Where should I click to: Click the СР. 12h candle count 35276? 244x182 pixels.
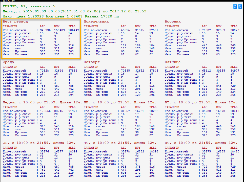pos(44,151)
